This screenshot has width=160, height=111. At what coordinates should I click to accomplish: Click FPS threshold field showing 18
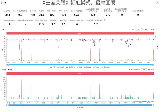tap(138, 29)
